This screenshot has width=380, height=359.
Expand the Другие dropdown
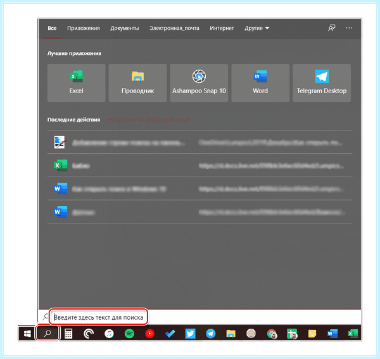pyautogui.click(x=256, y=28)
